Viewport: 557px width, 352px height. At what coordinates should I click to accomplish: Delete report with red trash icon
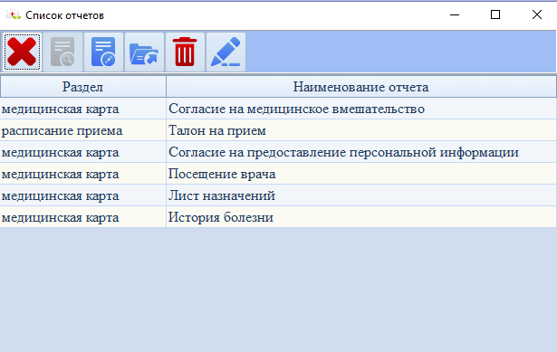pyautogui.click(x=185, y=52)
